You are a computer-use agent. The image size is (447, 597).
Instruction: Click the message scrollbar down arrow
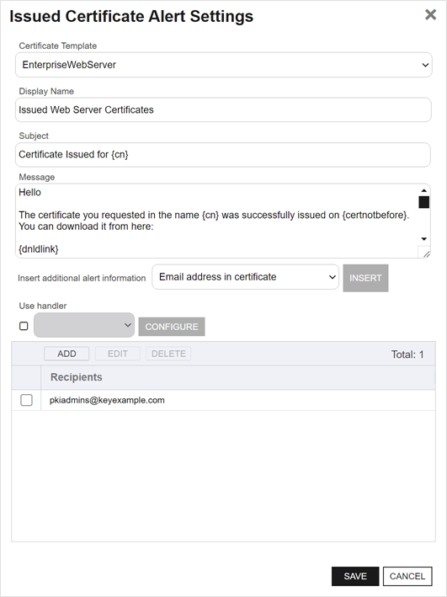point(423,239)
